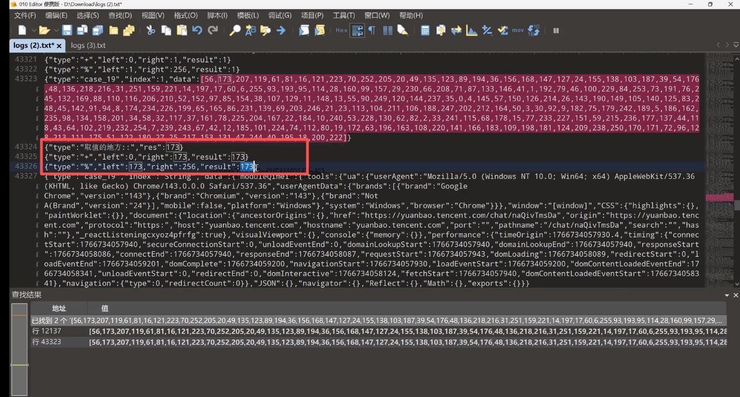Click the tab list dropdown arrow at the right of the tab bar
Image resolution: width=740 pixels, height=397 pixels.
coord(736,45)
